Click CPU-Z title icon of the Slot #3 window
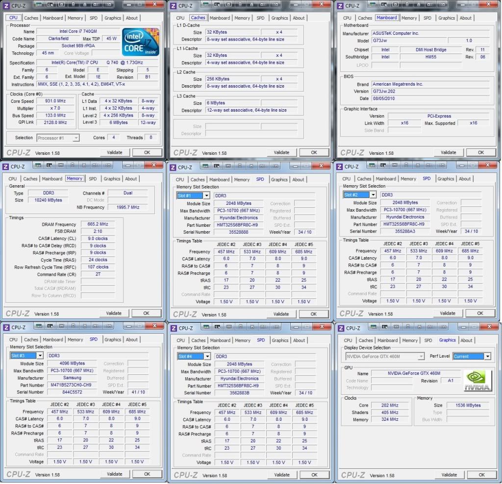Viewport: 502px width, 484px height. 6,327
